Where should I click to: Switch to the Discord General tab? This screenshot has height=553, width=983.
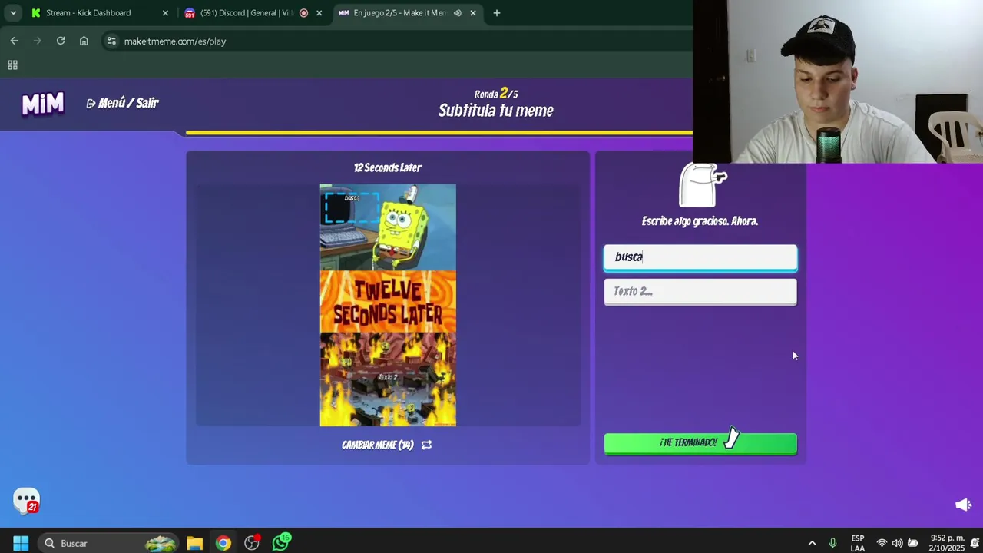click(x=247, y=13)
